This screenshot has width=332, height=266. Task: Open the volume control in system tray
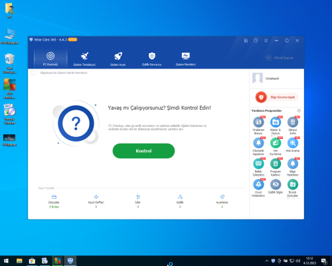click(x=298, y=261)
